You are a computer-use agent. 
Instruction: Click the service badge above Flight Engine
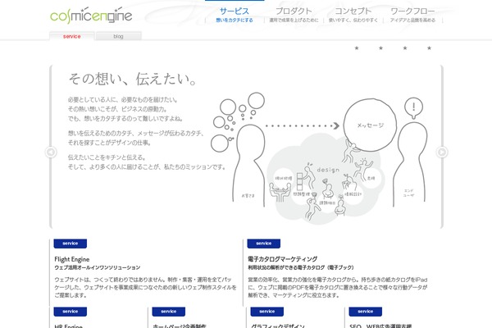click(x=71, y=244)
